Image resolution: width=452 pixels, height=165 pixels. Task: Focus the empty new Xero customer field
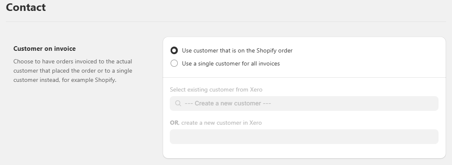tap(304, 136)
